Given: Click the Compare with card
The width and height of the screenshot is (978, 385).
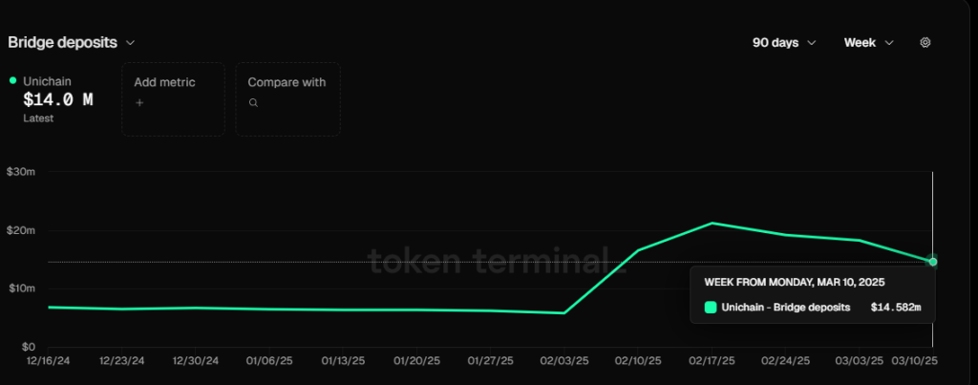Looking at the screenshot, I should coord(288,98).
